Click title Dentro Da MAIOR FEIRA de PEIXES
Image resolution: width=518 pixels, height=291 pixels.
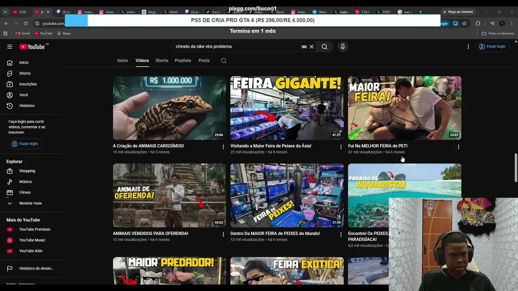click(x=275, y=234)
